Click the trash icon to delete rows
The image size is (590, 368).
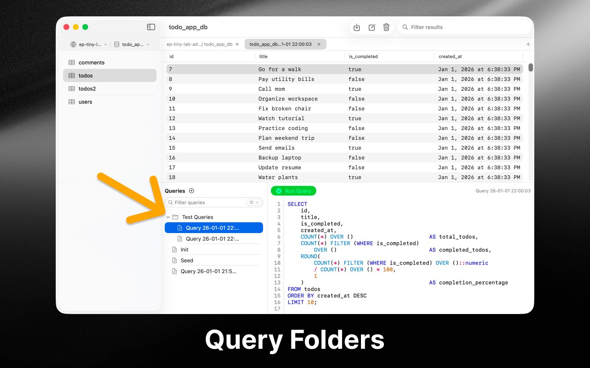coord(386,27)
